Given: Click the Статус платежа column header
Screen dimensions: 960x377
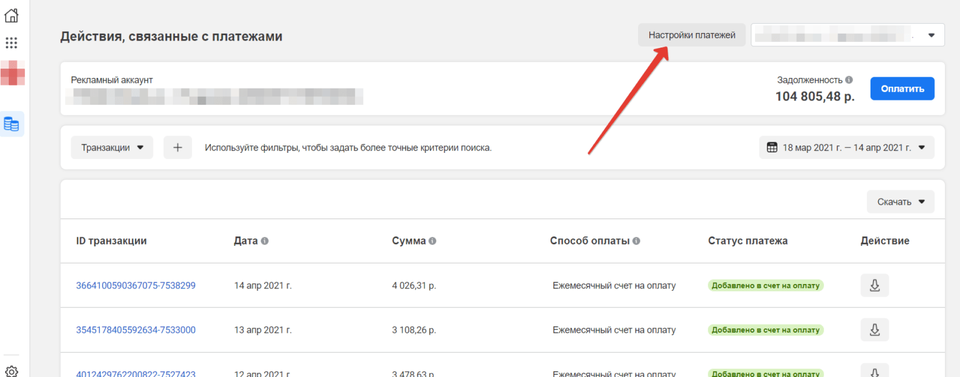Looking at the screenshot, I should click(x=747, y=241).
